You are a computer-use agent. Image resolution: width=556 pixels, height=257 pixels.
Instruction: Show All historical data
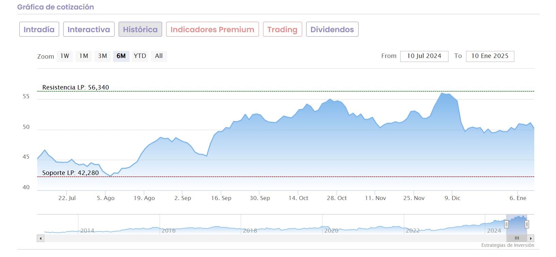[159, 56]
